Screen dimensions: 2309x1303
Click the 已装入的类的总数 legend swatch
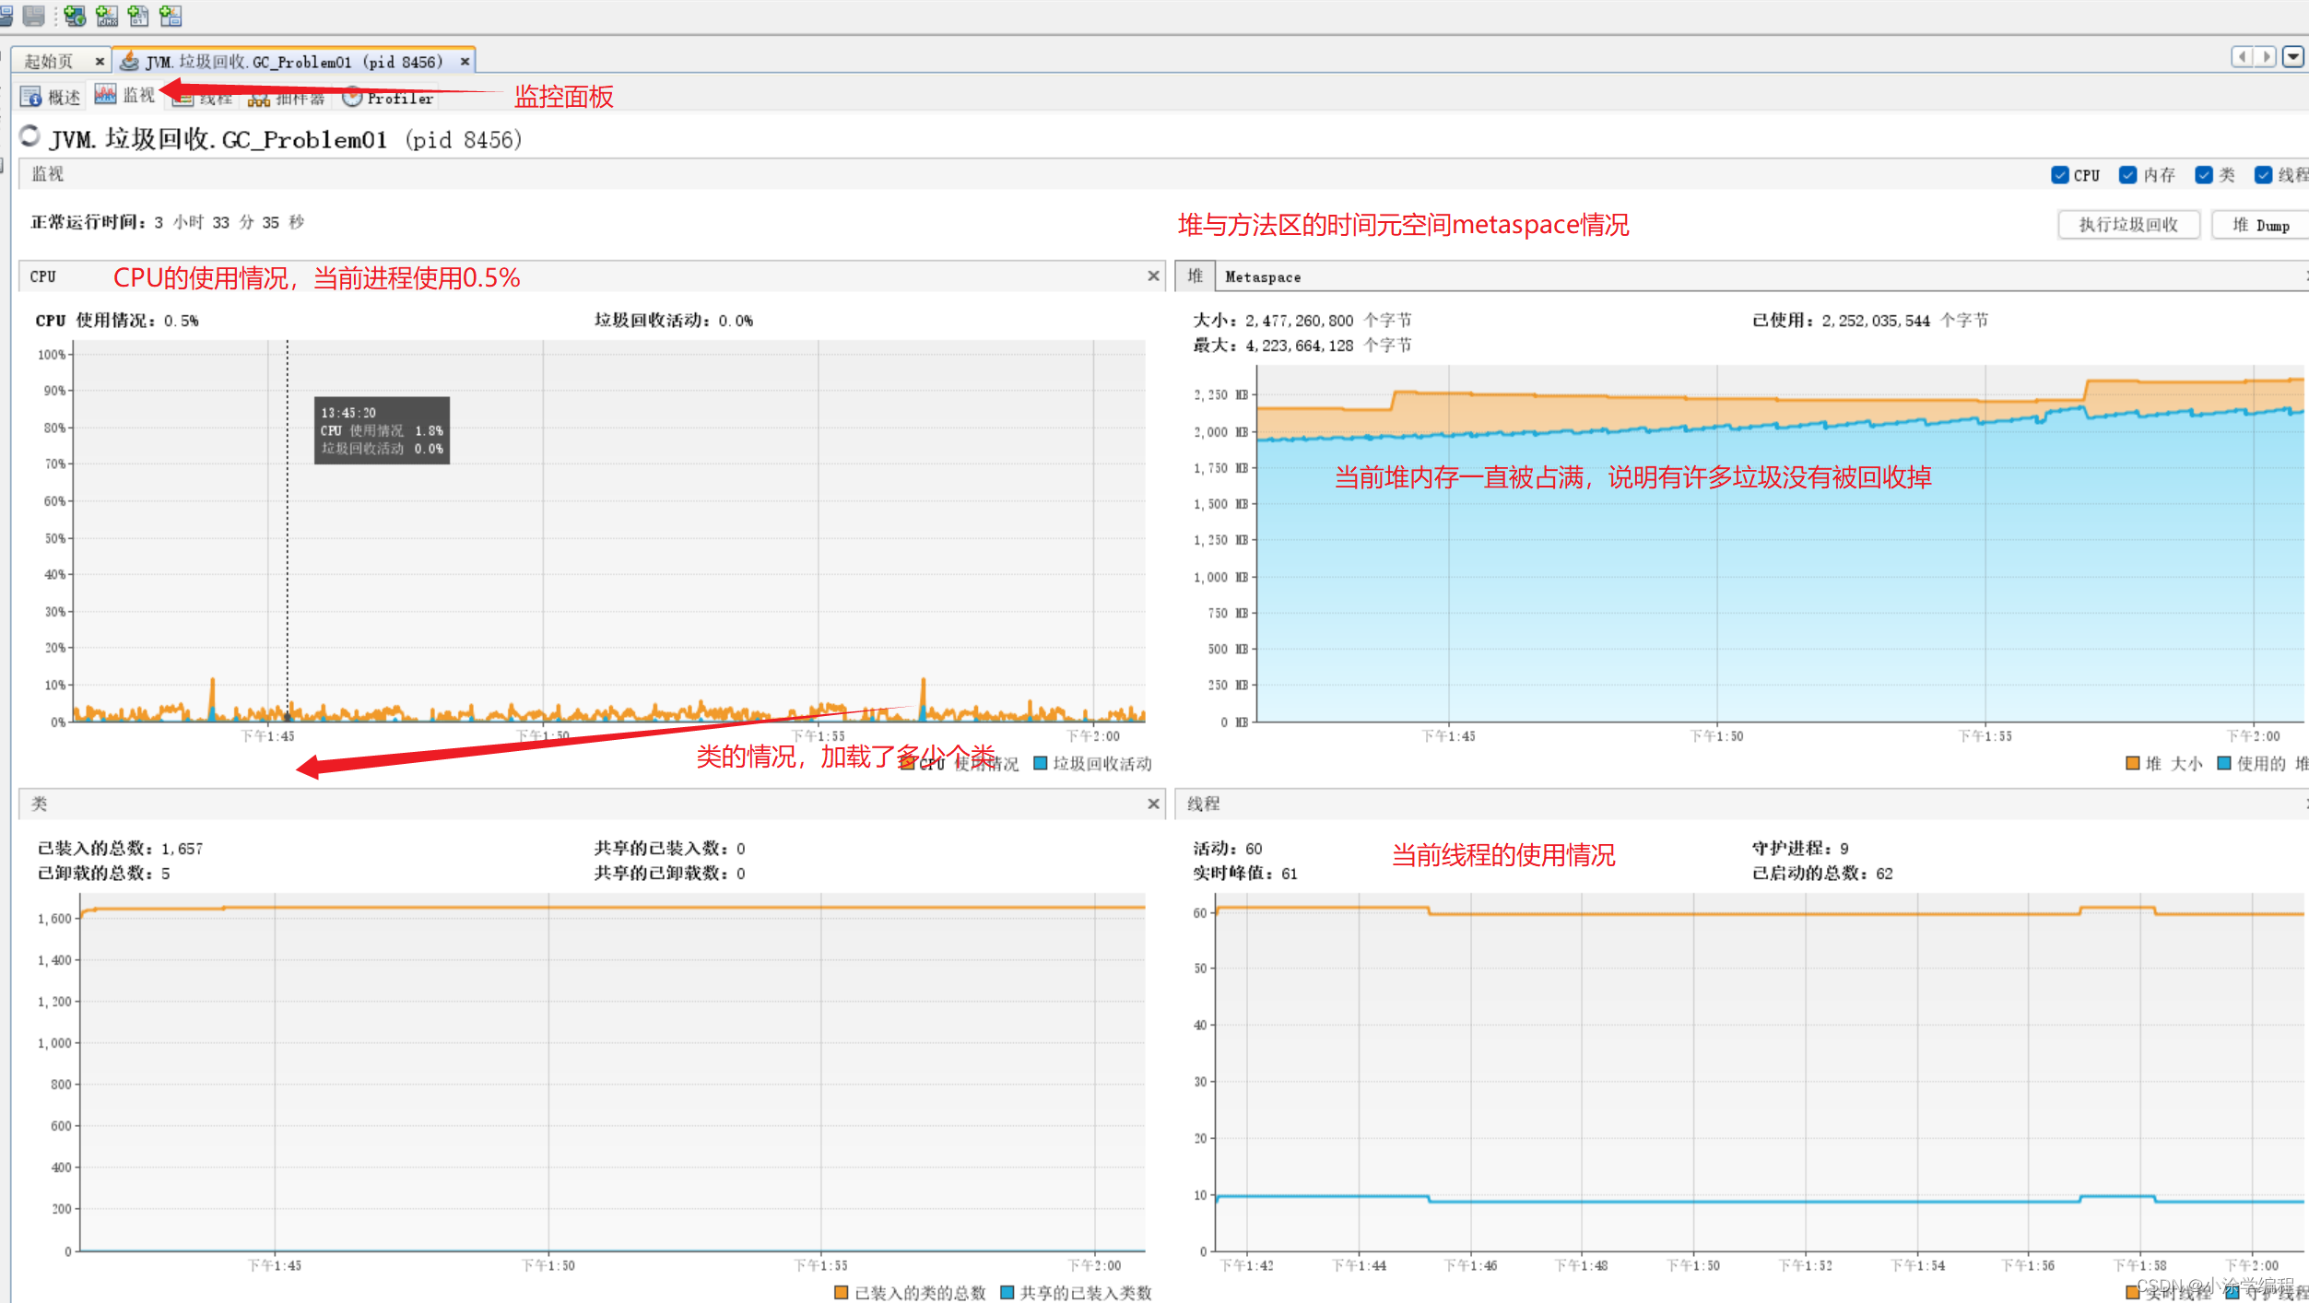coord(842,1292)
